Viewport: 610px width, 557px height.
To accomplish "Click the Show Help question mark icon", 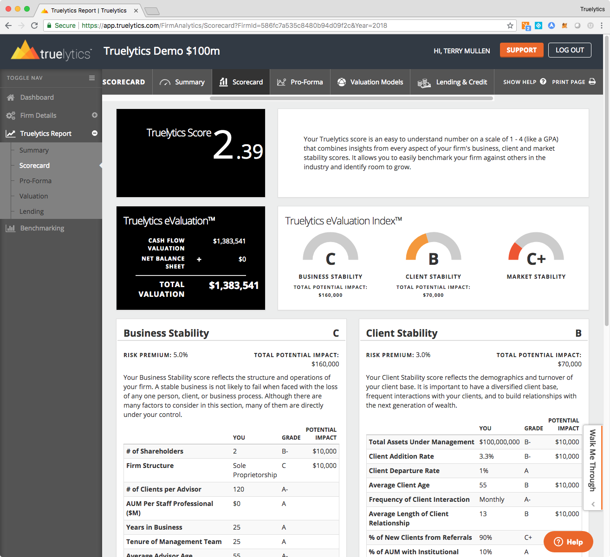I will click(x=543, y=82).
